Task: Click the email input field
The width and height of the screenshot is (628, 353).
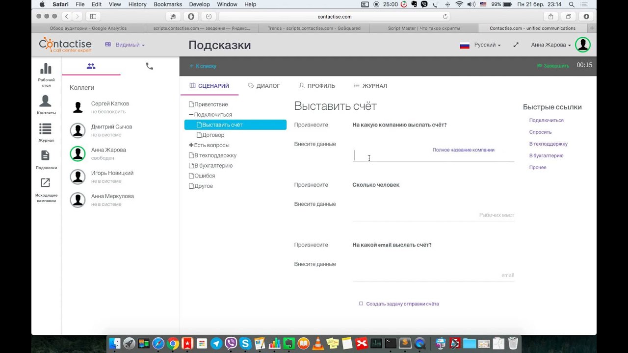Action: pyautogui.click(x=433, y=275)
